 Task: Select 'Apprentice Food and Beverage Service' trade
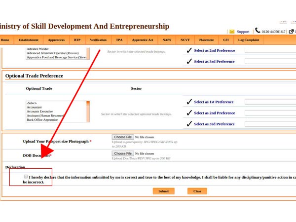click(x=56, y=57)
